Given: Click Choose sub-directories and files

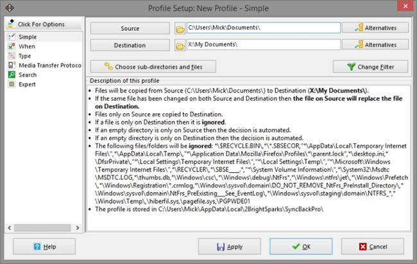Looking at the screenshot, I should coord(153,66).
